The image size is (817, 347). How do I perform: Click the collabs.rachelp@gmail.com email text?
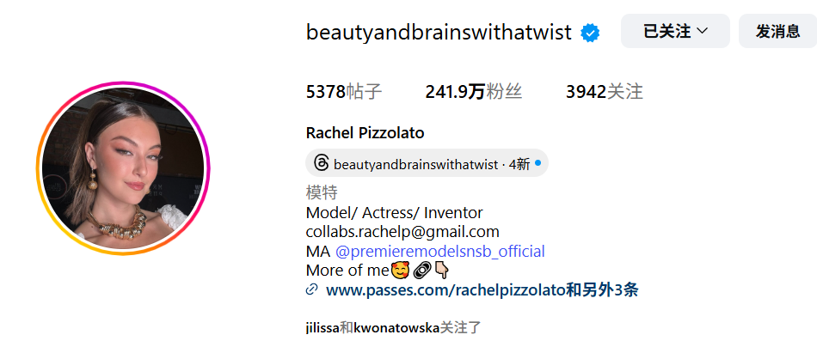tap(402, 232)
